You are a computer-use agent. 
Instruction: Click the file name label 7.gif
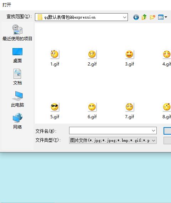130,117
